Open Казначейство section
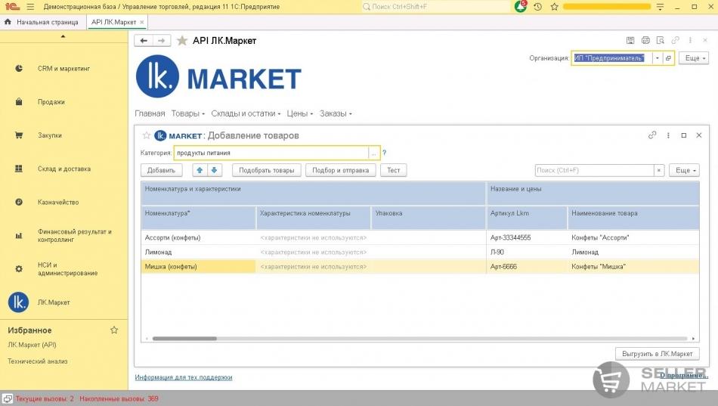718x406 pixels. point(58,202)
